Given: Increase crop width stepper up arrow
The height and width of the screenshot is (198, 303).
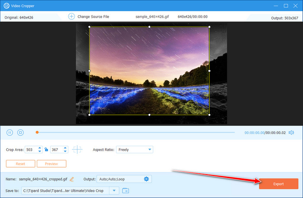Looking at the screenshot, I should click(40, 148).
